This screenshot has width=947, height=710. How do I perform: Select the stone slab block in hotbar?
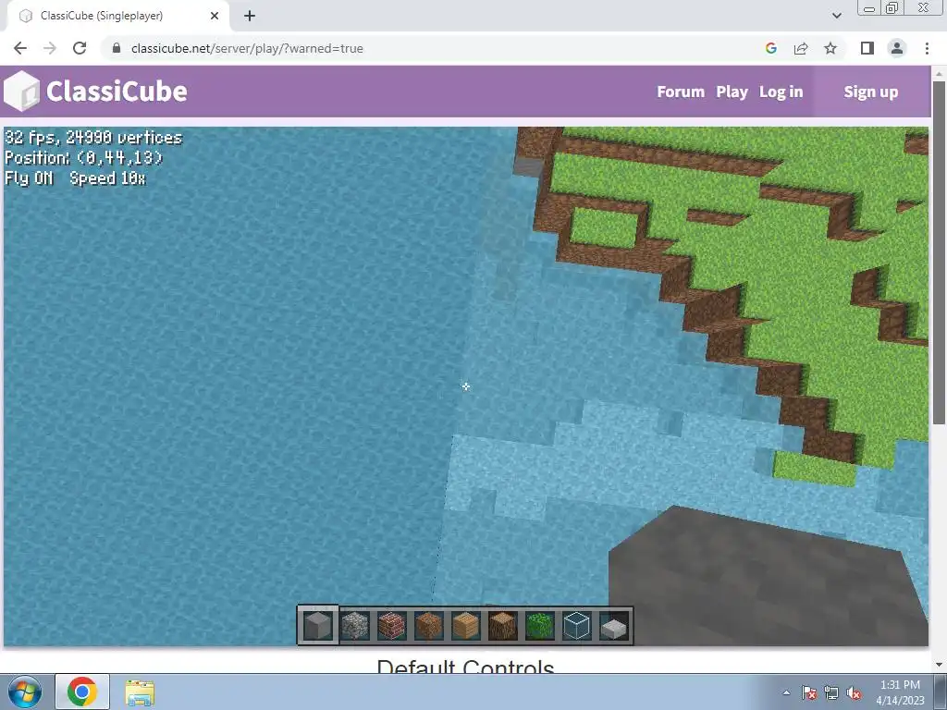point(614,627)
